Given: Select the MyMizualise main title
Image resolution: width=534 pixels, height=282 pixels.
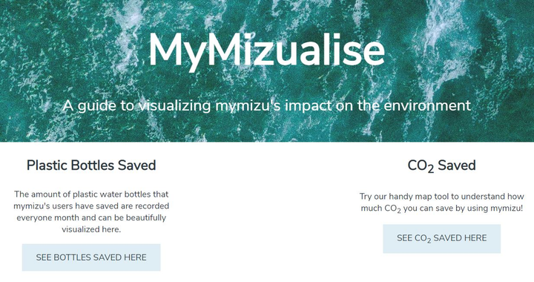Looking at the screenshot, I should pos(267,50).
